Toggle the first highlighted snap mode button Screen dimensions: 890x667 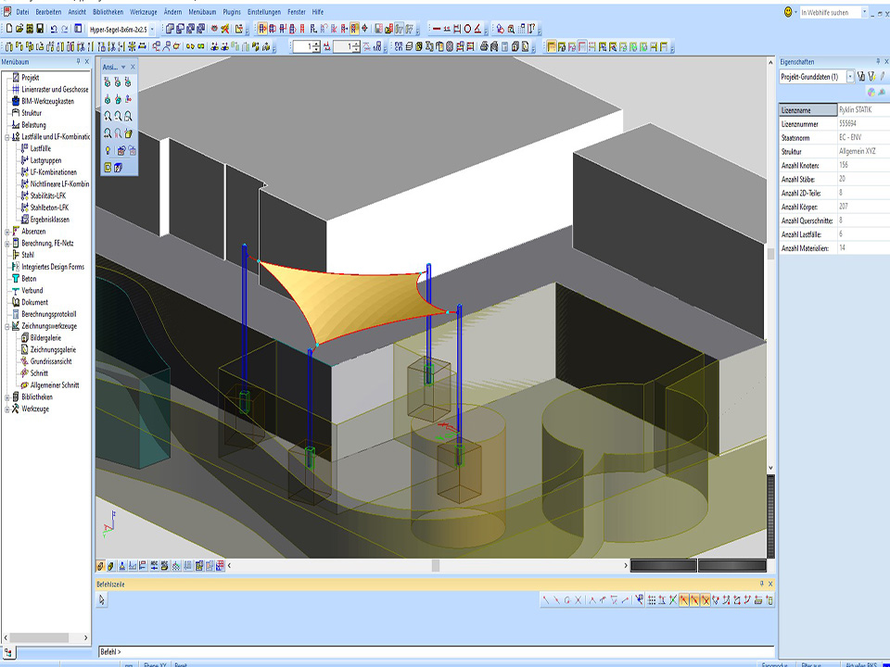pyautogui.click(x=684, y=600)
